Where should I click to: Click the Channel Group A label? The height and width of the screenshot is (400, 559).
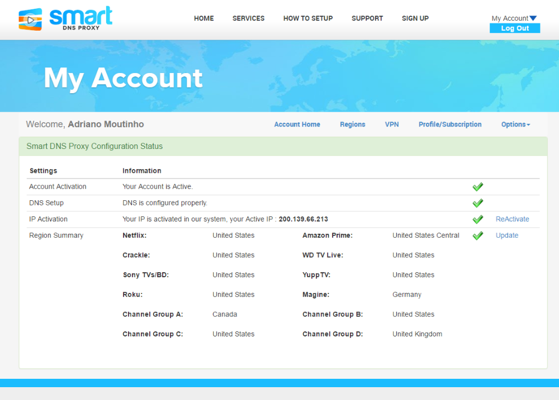click(153, 314)
